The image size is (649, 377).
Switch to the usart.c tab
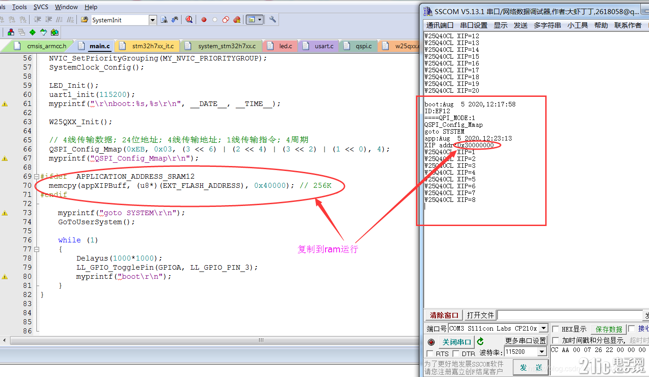[x=318, y=46]
